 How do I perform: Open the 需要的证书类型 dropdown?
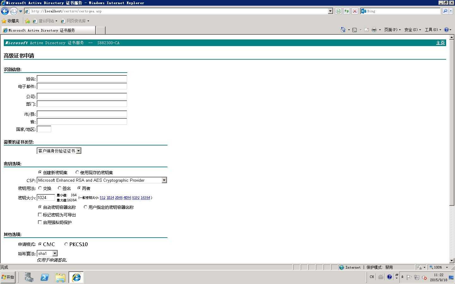[59, 151]
